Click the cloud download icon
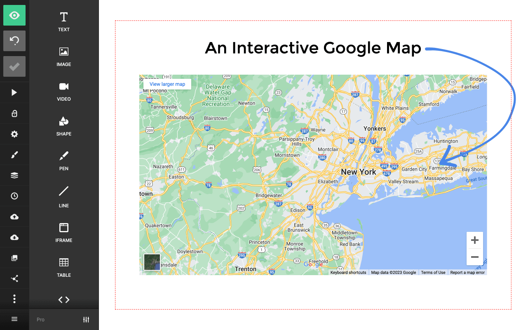This screenshot has width=528, height=330. click(14, 237)
